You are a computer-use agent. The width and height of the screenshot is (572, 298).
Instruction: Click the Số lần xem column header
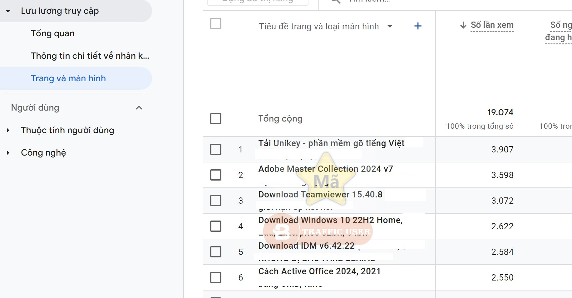click(492, 25)
